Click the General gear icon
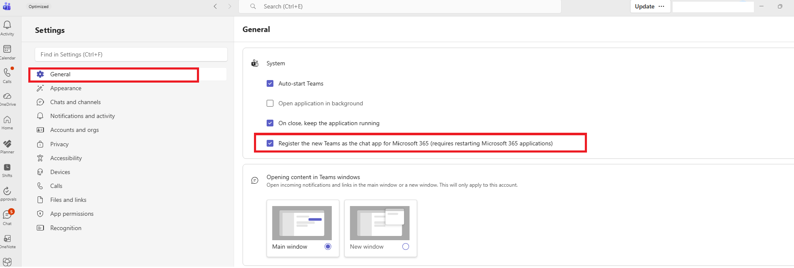Viewport: 794px width, 268px height. (x=40, y=74)
